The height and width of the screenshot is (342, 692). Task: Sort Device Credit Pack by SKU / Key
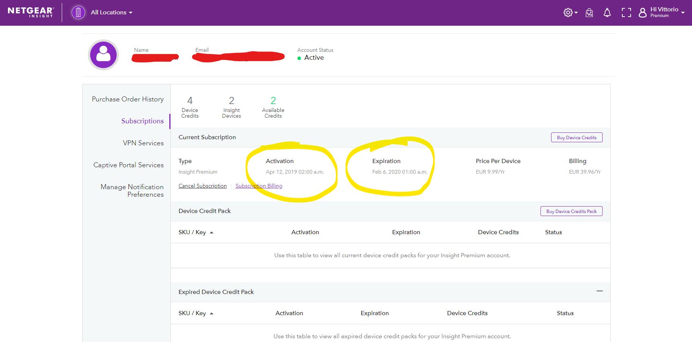196,232
